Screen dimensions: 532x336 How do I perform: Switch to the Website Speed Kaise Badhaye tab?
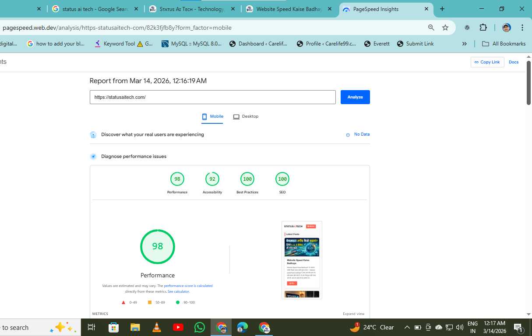[x=289, y=9]
